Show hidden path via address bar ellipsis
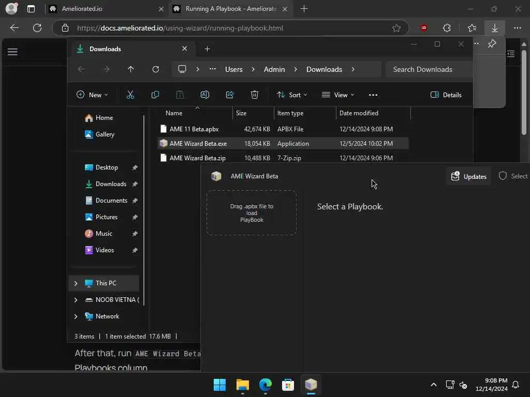Screen dimensions: 530x397 213,69
